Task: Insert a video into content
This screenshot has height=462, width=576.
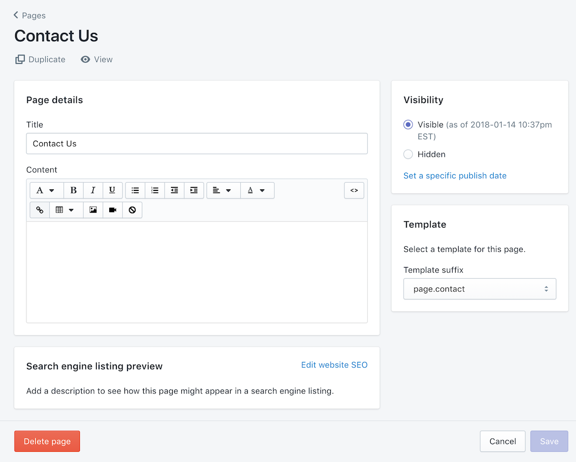Action: coord(113,210)
